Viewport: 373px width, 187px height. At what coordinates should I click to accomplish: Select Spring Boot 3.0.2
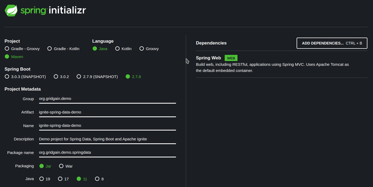[62, 77]
